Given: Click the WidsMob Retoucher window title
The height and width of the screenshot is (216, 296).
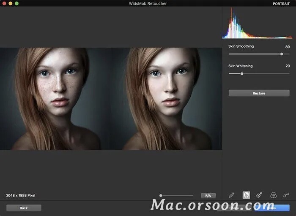Looking at the screenshot, I should 148,3.
